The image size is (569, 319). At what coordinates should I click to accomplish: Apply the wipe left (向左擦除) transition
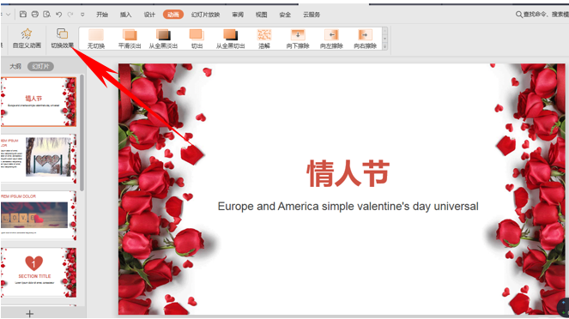coord(331,39)
